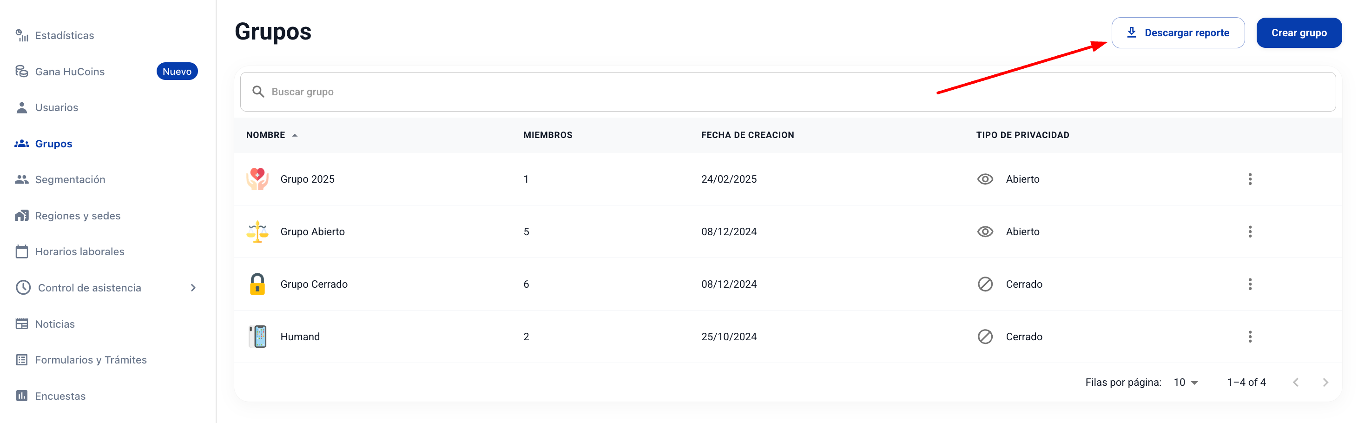1358x423 pixels.
Task: Click the Descargar reporte button
Action: [x=1178, y=33]
